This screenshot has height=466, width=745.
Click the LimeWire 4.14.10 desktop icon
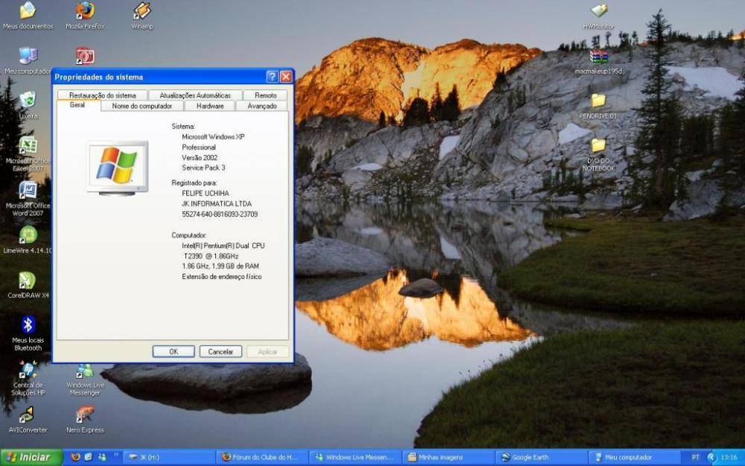point(28,239)
